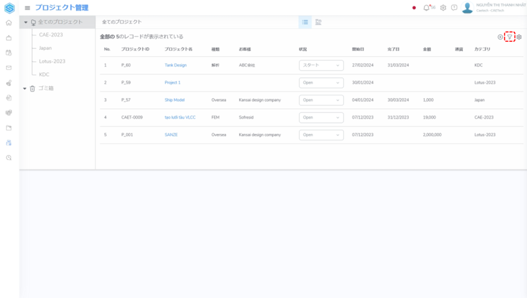Switch to list view
Image resolution: width=527 pixels, height=298 pixels.
[x=305, y=22]
